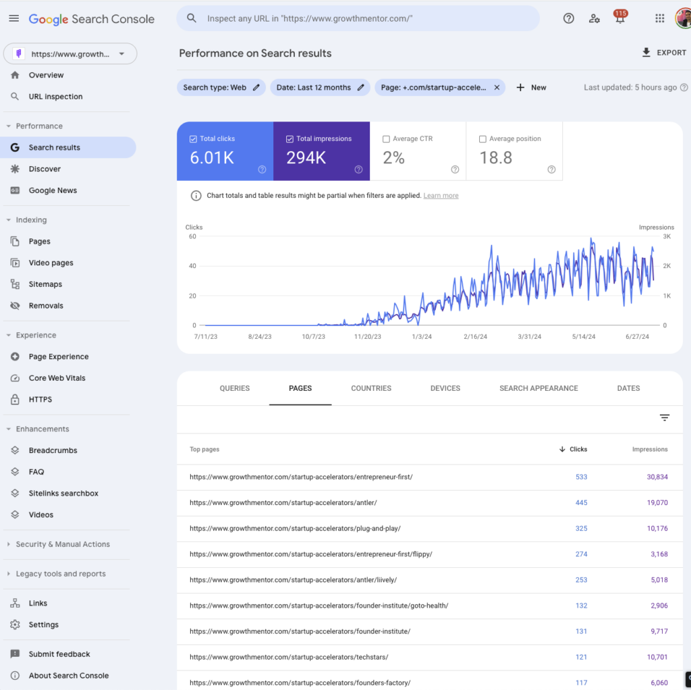Click the EXPORT download button

[x=664, y=53]
